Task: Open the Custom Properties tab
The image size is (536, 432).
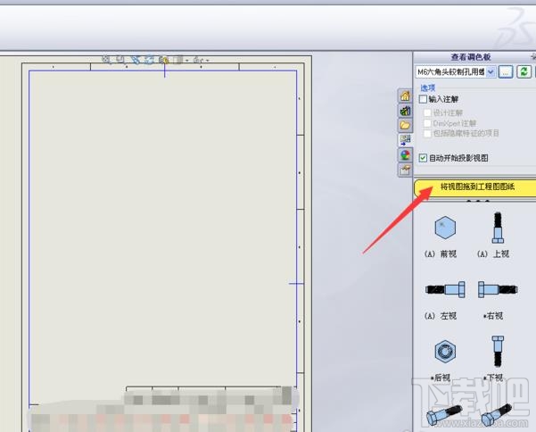Action: [405, 170]
